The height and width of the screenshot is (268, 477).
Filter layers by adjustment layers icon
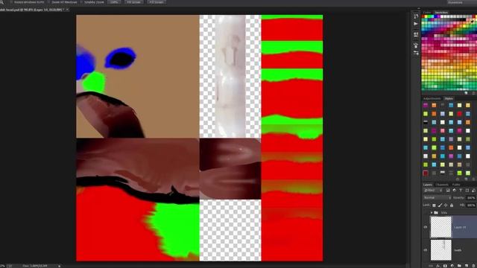click(455, 191)
